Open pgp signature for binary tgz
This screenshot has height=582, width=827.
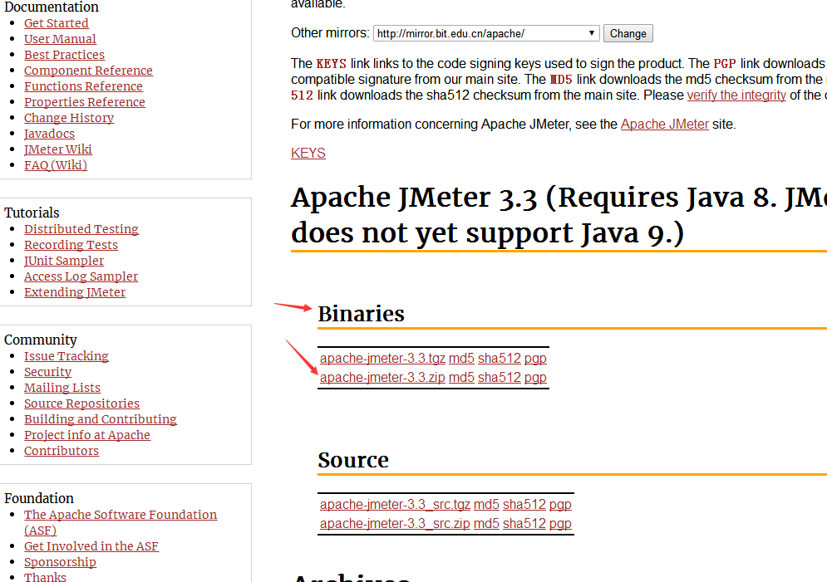coord(535,358)
